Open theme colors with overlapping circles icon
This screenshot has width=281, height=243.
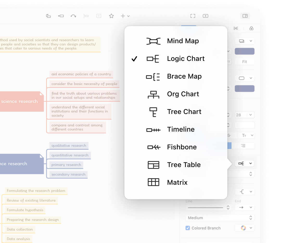point(251,28)
